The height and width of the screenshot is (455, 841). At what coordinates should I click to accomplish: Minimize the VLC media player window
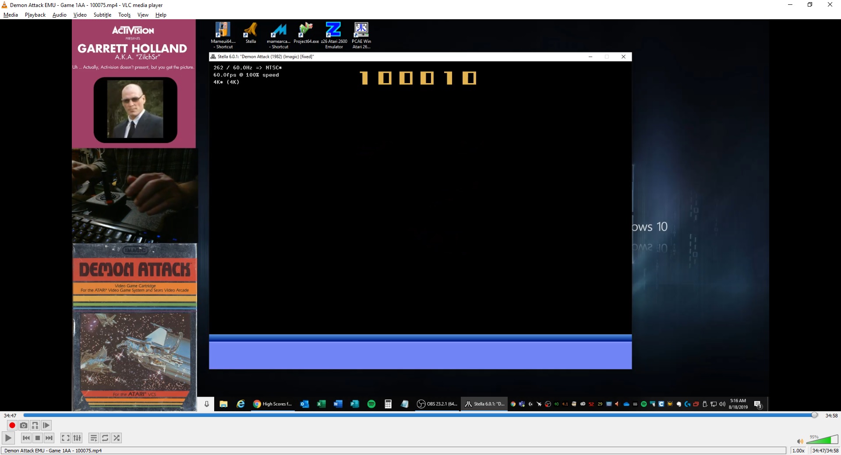pos(790,5)
